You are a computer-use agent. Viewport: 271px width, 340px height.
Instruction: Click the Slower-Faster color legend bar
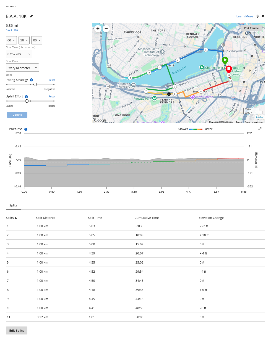click(196, 129)
